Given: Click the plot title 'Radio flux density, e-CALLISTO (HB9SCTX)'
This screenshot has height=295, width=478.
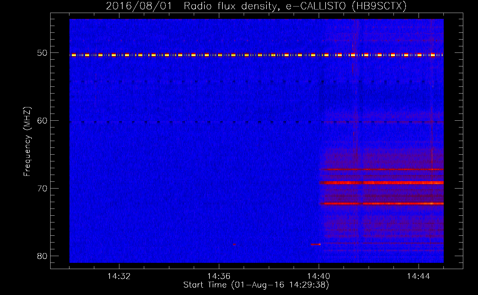Looking at the screenshot, I should (295, 6).
